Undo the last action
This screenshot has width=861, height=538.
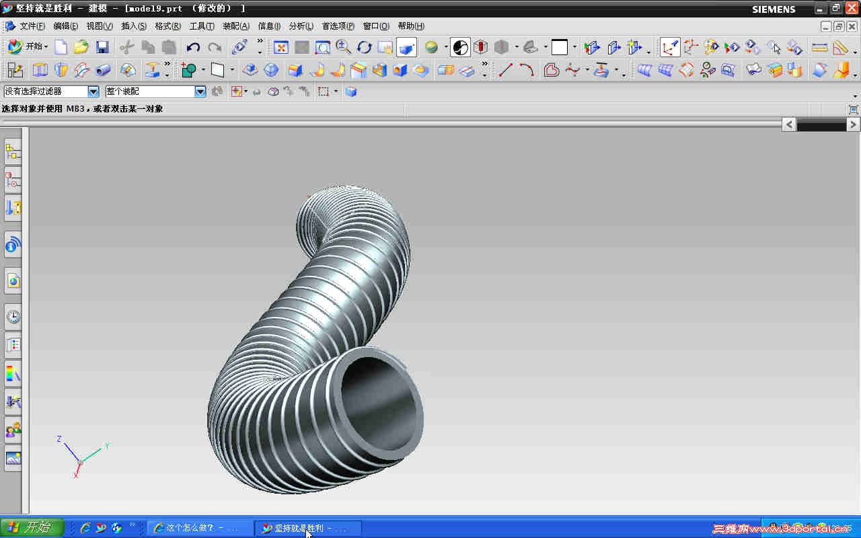[x=193, y=47]
